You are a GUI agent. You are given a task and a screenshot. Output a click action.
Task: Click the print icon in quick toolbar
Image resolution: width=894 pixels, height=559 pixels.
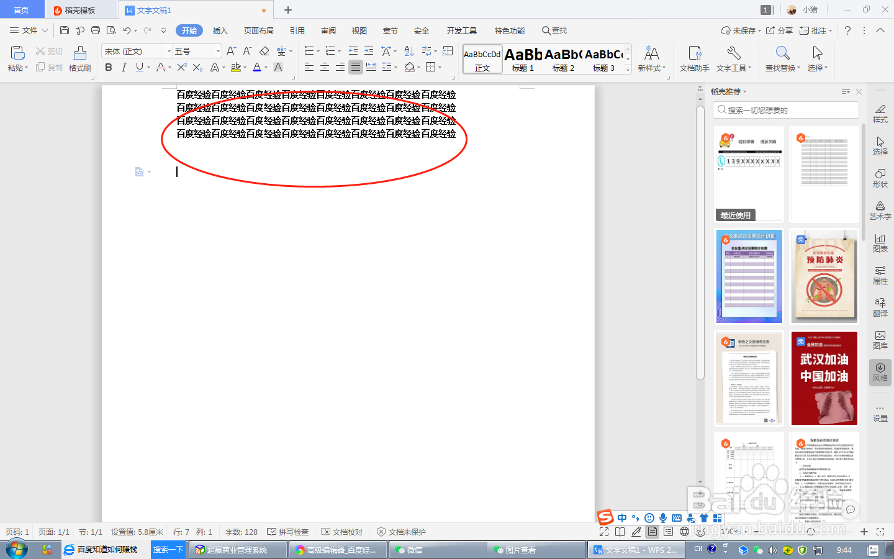pyautogui.click(x=96, y=30)
